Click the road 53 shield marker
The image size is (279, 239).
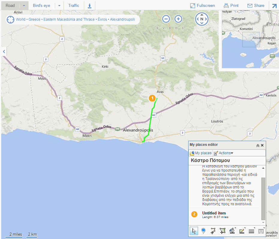coord(163,58)
